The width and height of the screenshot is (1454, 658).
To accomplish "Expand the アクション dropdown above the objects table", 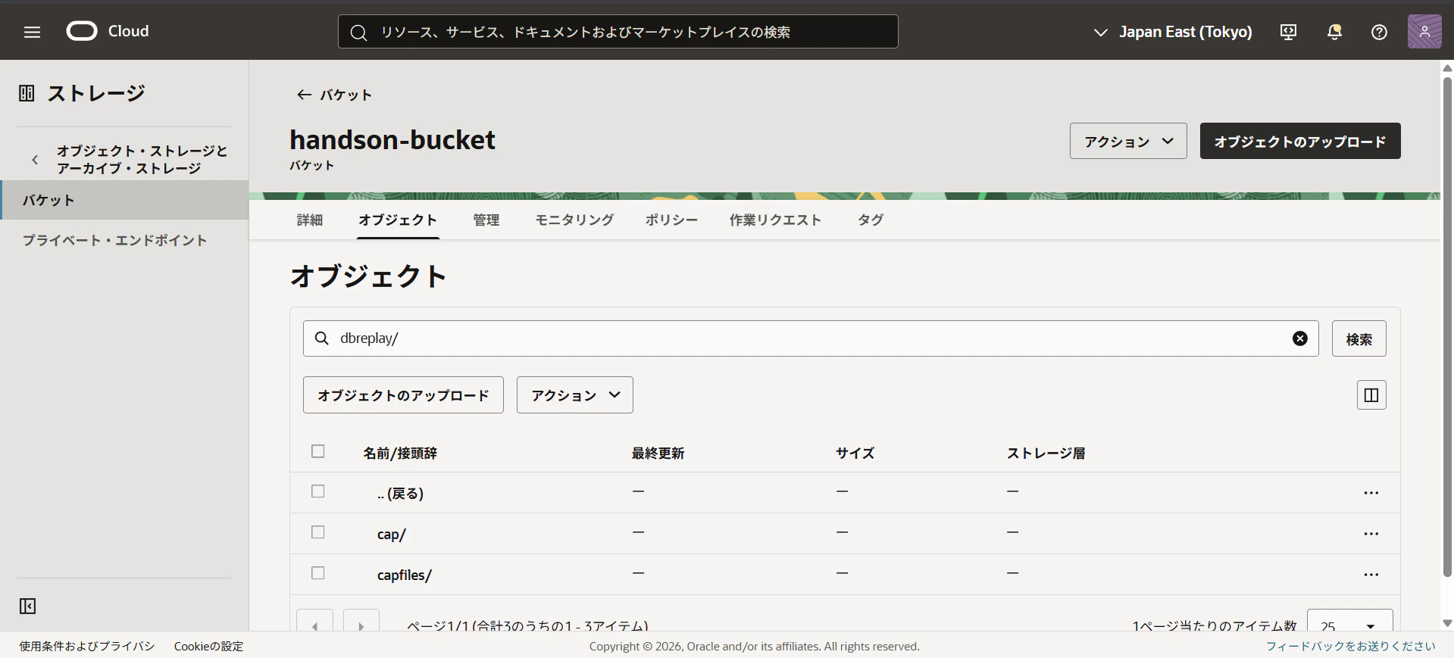I will click(575, 394).
